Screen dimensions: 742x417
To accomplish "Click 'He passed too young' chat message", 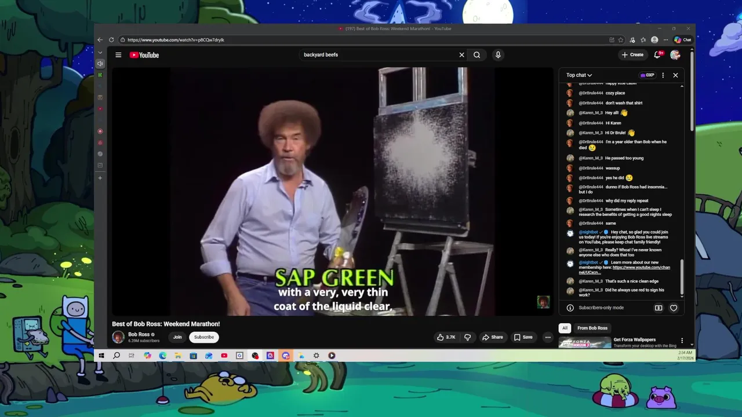I will coord(625,158).
